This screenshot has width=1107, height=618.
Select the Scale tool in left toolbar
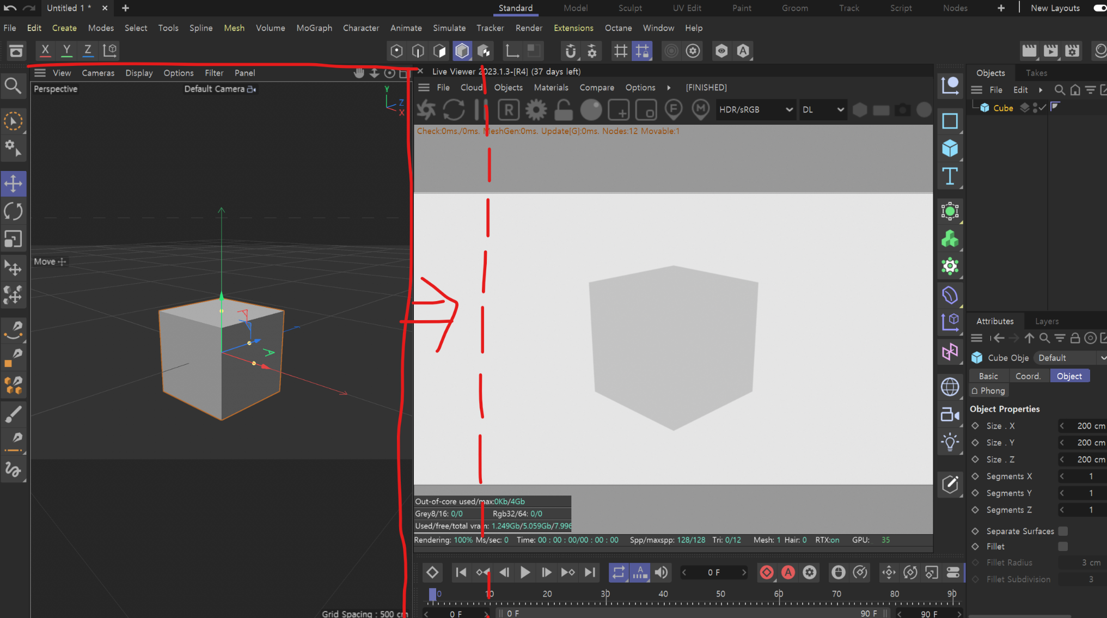coord(13,239)
